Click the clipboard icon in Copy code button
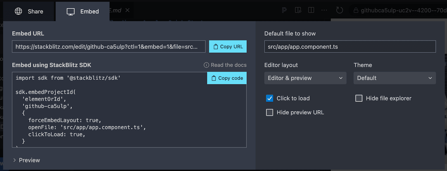Viewport: 447px width, 171px height. point(214,78)
